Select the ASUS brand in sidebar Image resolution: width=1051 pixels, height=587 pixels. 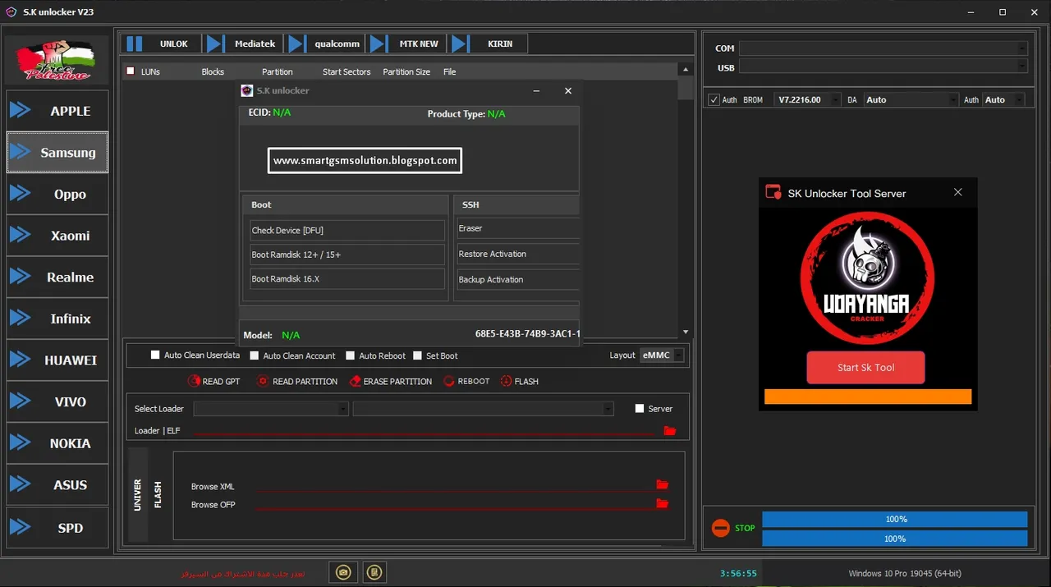57,485
